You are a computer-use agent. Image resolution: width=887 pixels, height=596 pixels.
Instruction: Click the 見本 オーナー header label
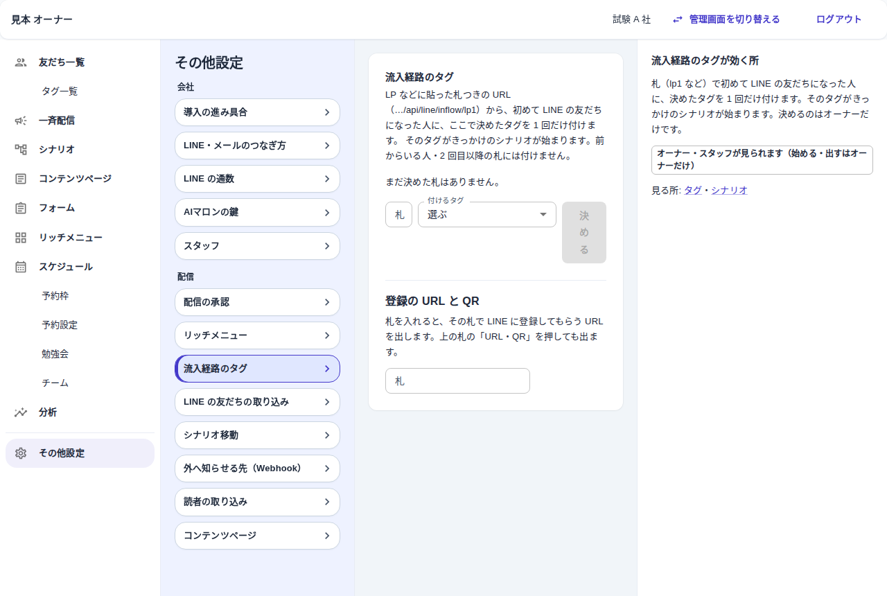click(42, 19)
